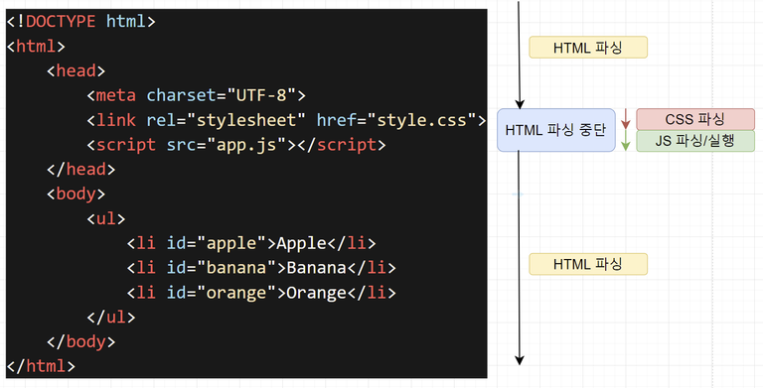The image size is (763, 388).
Task: Click the DOCTYPE html declaration line
Action: [80, 22]
